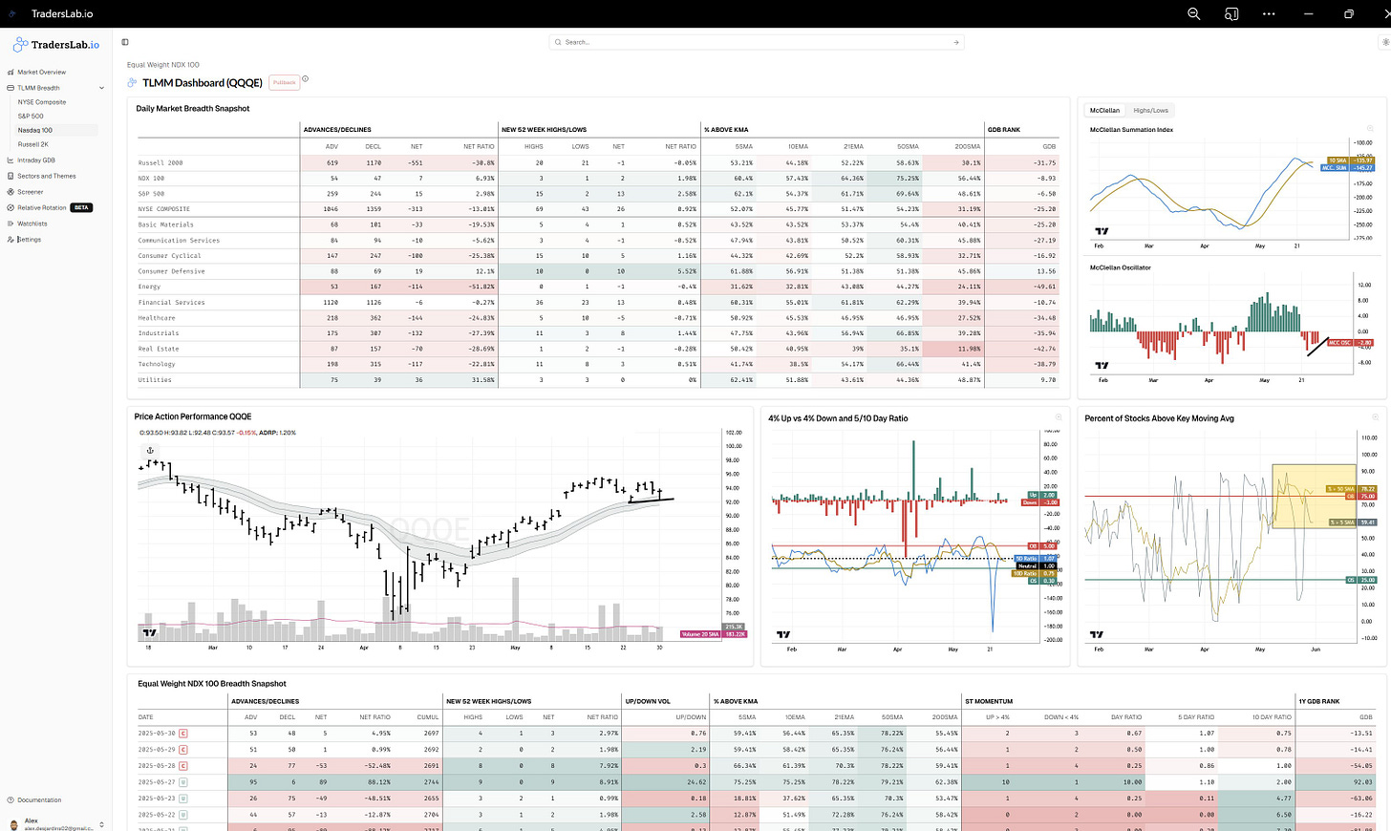1391x831 pixels.
Task: Click the Market Overview icon
Action: pos(11,73)
